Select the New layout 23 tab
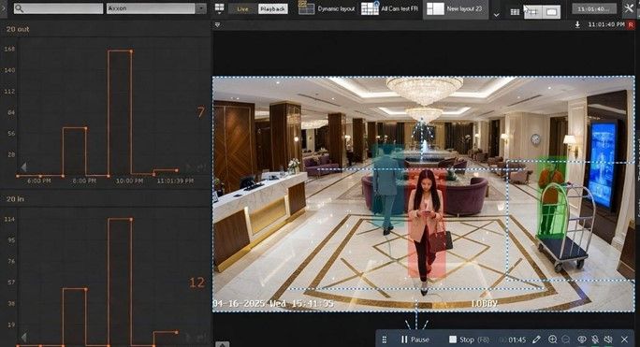The image size is (640, 347). coord(455,8)
